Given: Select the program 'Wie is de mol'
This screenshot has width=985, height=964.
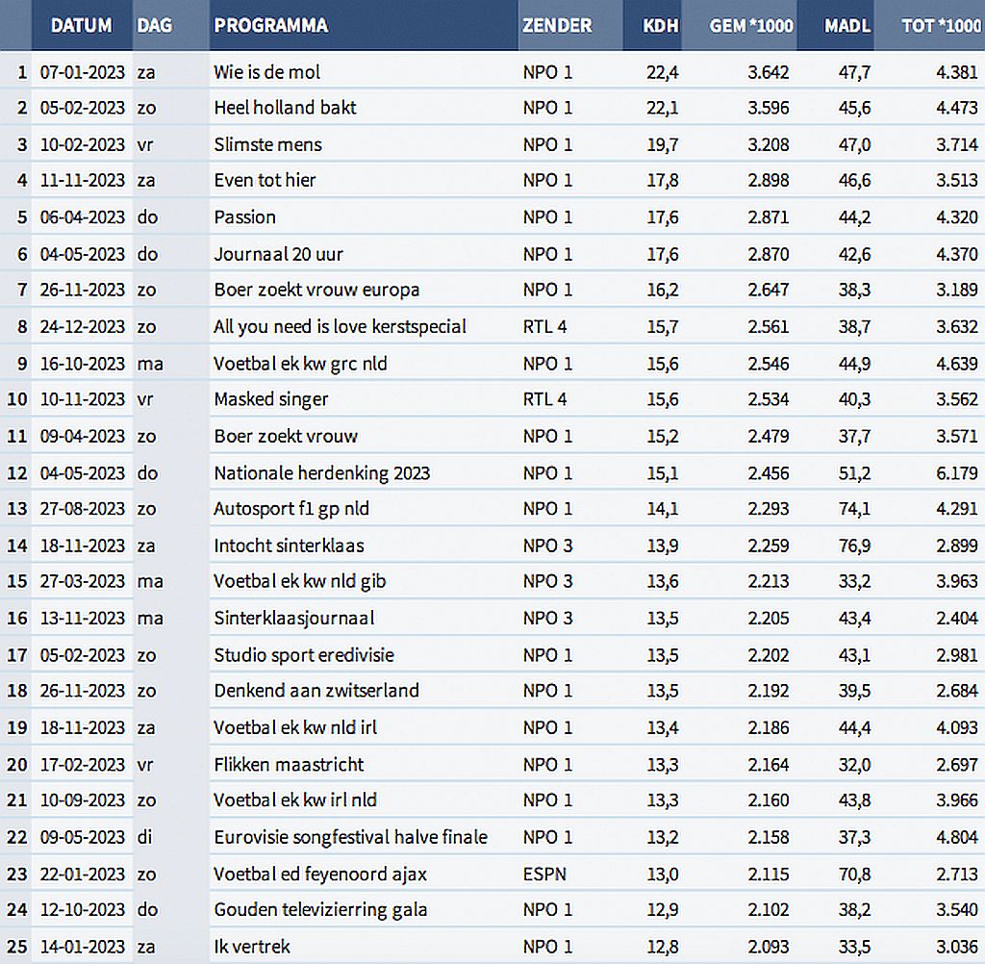Looking at the screenshot, I should [267, 72].
